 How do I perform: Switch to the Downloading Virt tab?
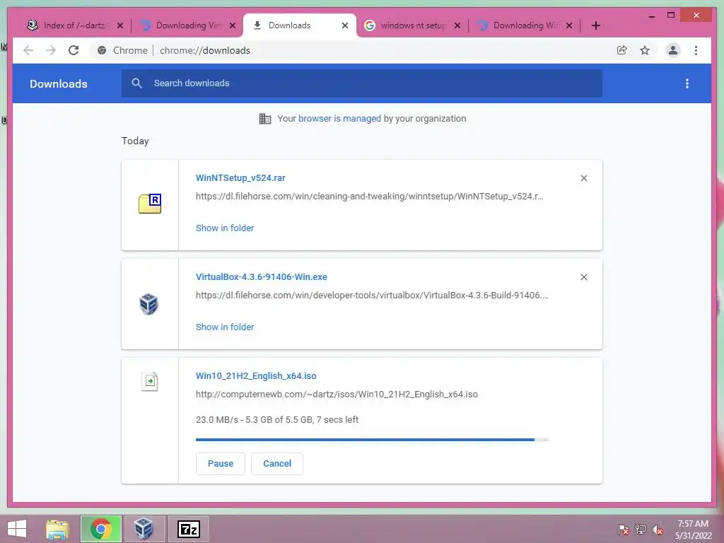coord(187,25)
